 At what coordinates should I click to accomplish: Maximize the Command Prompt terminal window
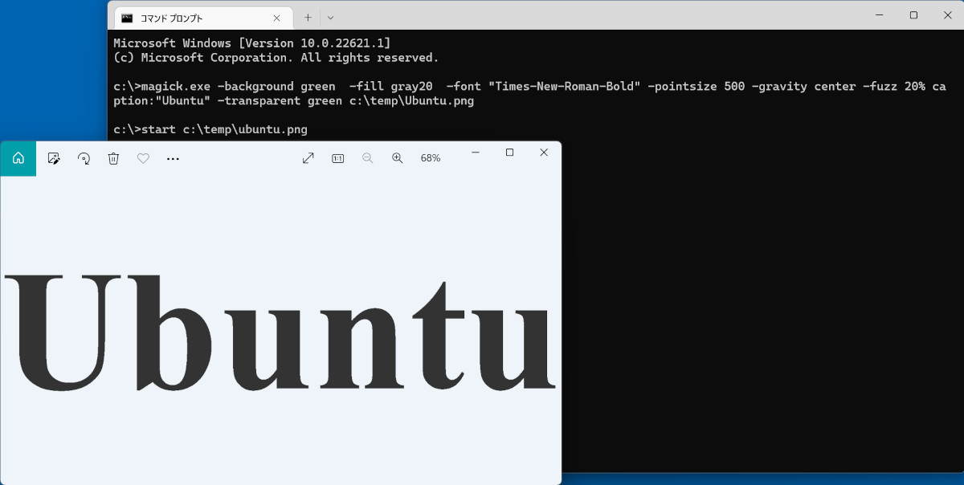913,15
